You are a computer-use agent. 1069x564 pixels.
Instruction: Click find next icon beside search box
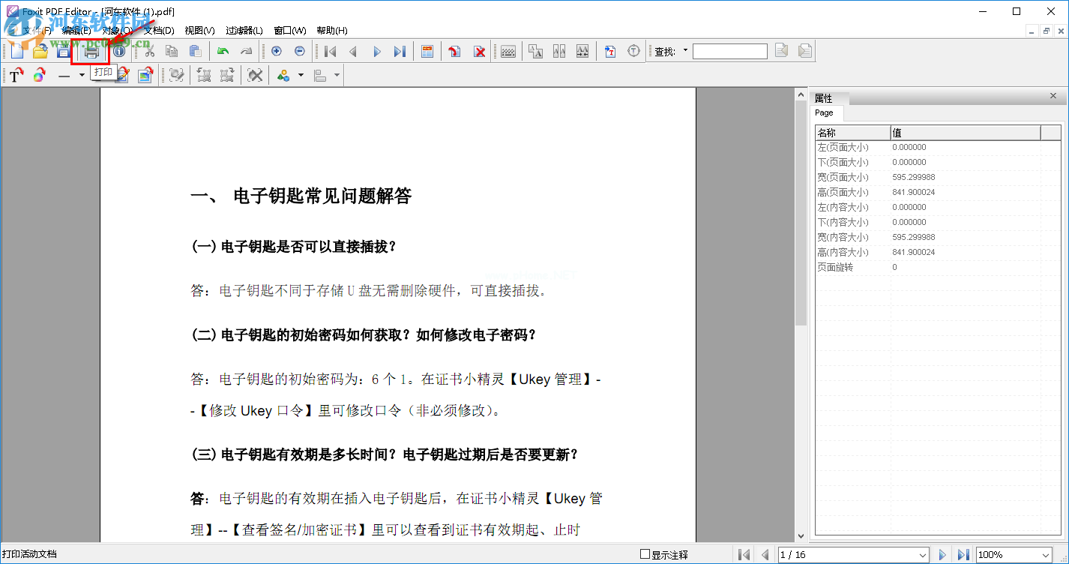[805, 51]
